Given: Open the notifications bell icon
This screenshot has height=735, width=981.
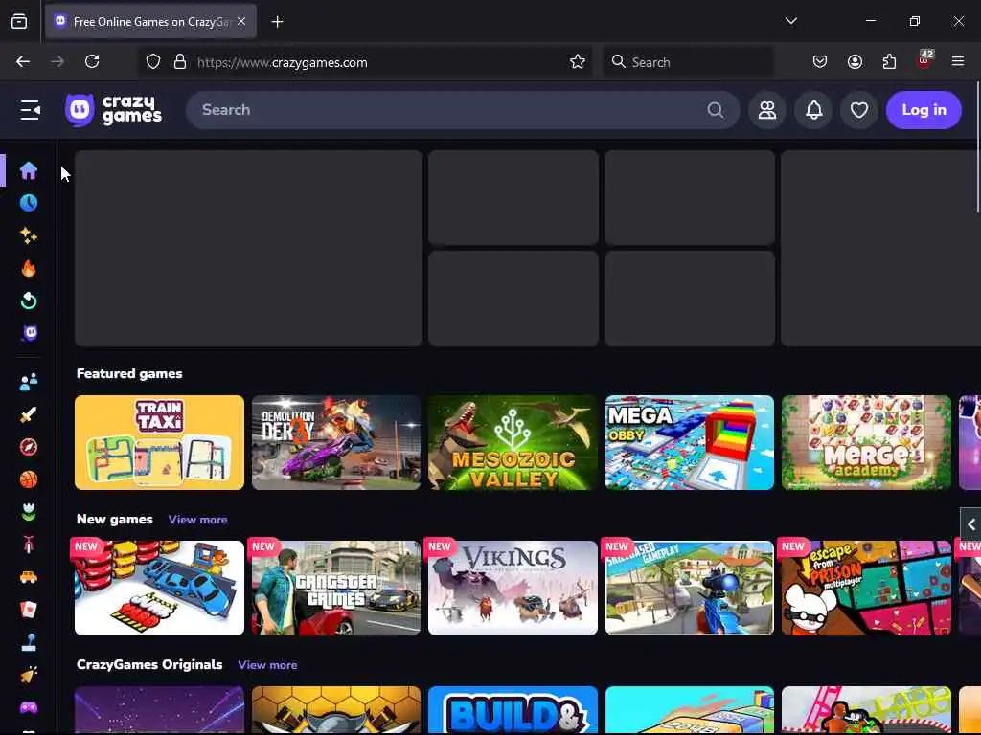Looking at the screenshot, I should point(813,110).
